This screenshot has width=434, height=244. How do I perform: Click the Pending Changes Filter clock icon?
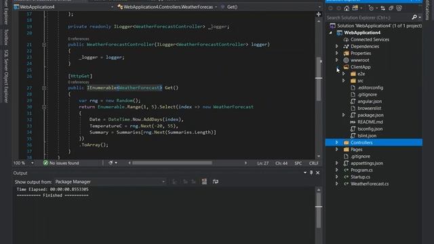click(x=371, y=8)
